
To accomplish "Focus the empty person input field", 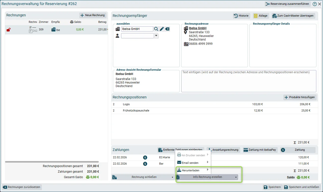I will coord(138,36).
